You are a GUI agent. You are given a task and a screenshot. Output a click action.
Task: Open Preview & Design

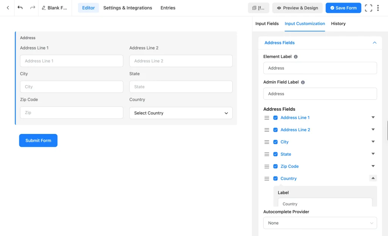[x=297, y=8]
